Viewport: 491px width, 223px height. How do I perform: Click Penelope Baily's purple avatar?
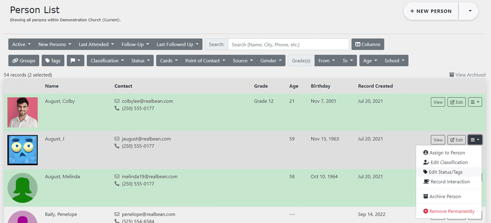(23, 217)
